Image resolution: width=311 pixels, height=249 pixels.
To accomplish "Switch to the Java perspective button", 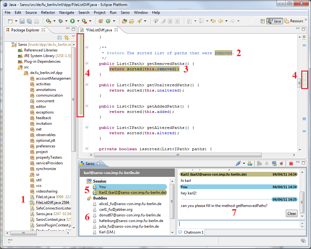I will coord(275,21).
